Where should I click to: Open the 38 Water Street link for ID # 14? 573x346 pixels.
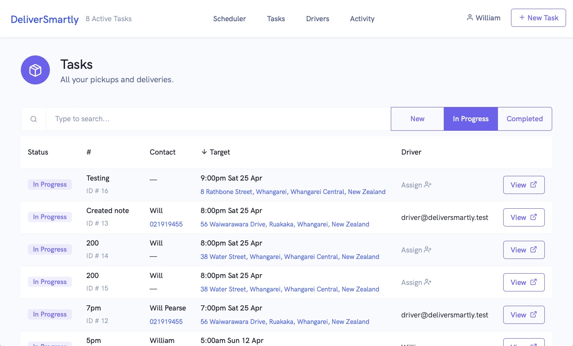(290, 257)
